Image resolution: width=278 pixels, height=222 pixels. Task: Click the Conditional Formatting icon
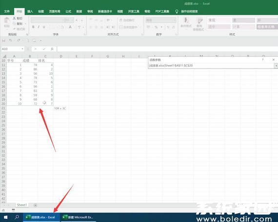[186, 22]
